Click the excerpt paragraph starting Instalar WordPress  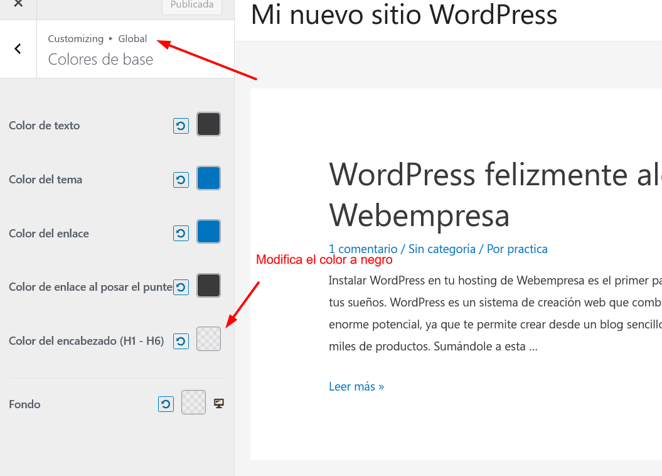pyautogui.click(x=495, y=313)
